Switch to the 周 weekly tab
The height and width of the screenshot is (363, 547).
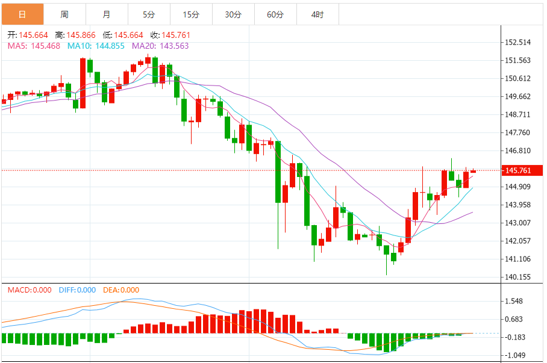tap(64, 14)
